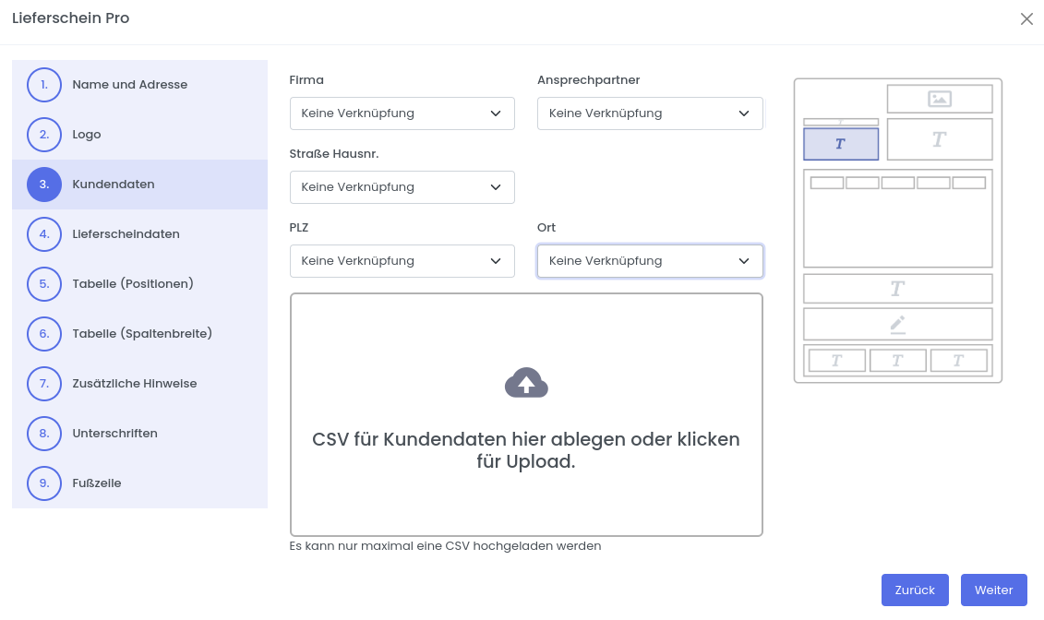This screenshot has height=620, width=1044.
Task: Click the cloud upload icon
Action: pyautogui.click(x=526, y=383)
